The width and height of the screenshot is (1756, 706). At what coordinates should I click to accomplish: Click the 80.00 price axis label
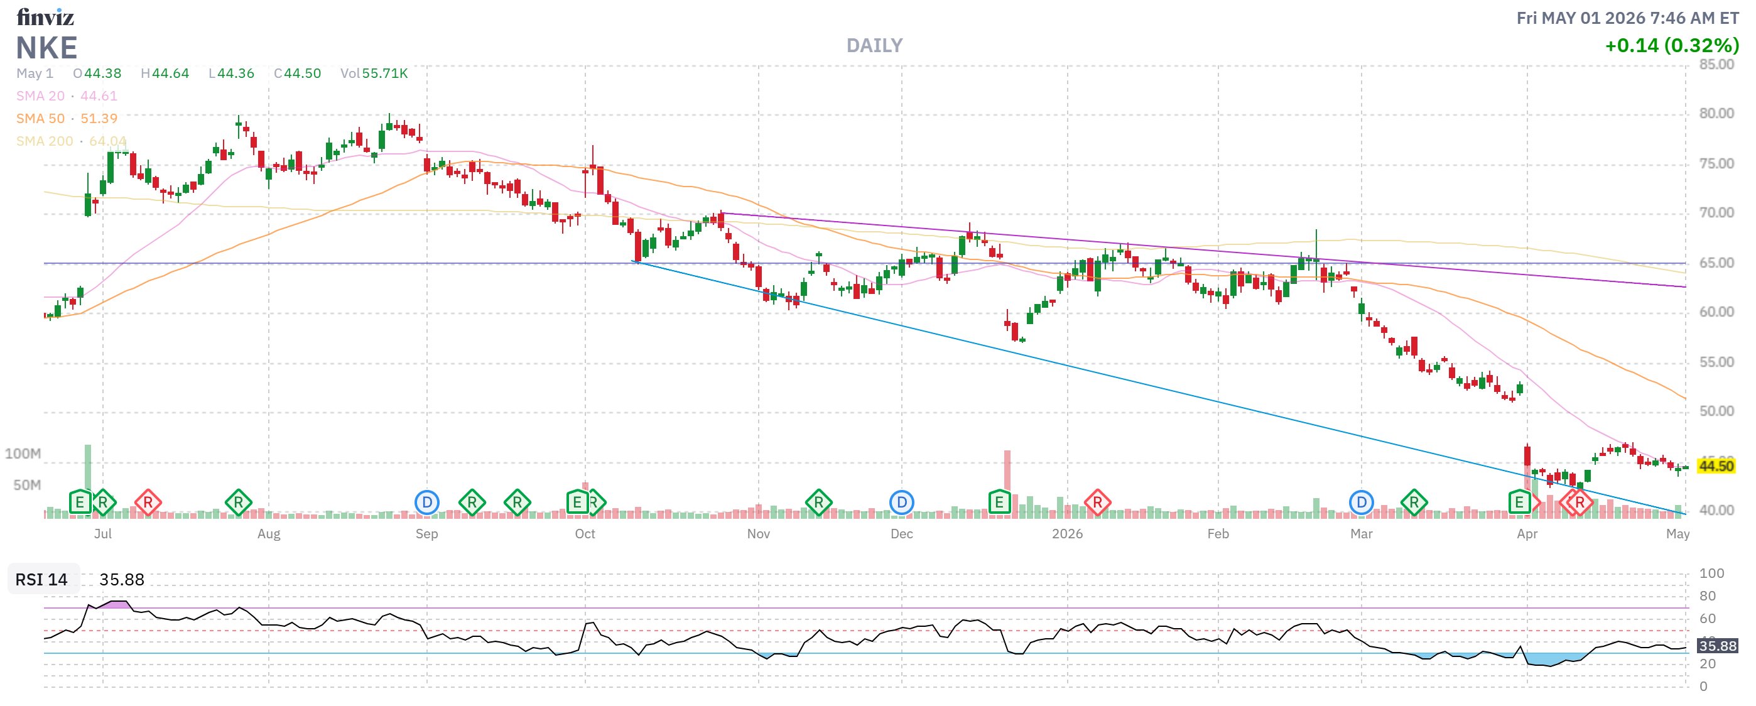pos(1716,113)
